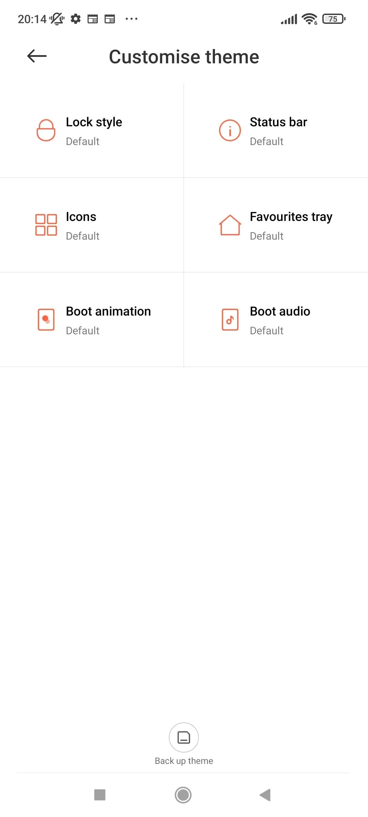368x817 pixels.
Task: Open the Lock style option
Action: pos(94,122)
